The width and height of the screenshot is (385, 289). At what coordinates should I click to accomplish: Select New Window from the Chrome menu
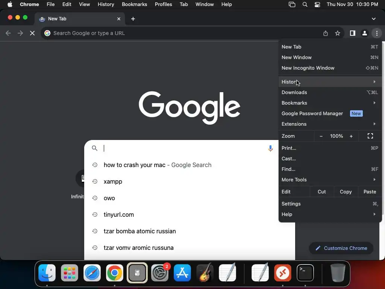pyautogui.click(x=330, y=57)
